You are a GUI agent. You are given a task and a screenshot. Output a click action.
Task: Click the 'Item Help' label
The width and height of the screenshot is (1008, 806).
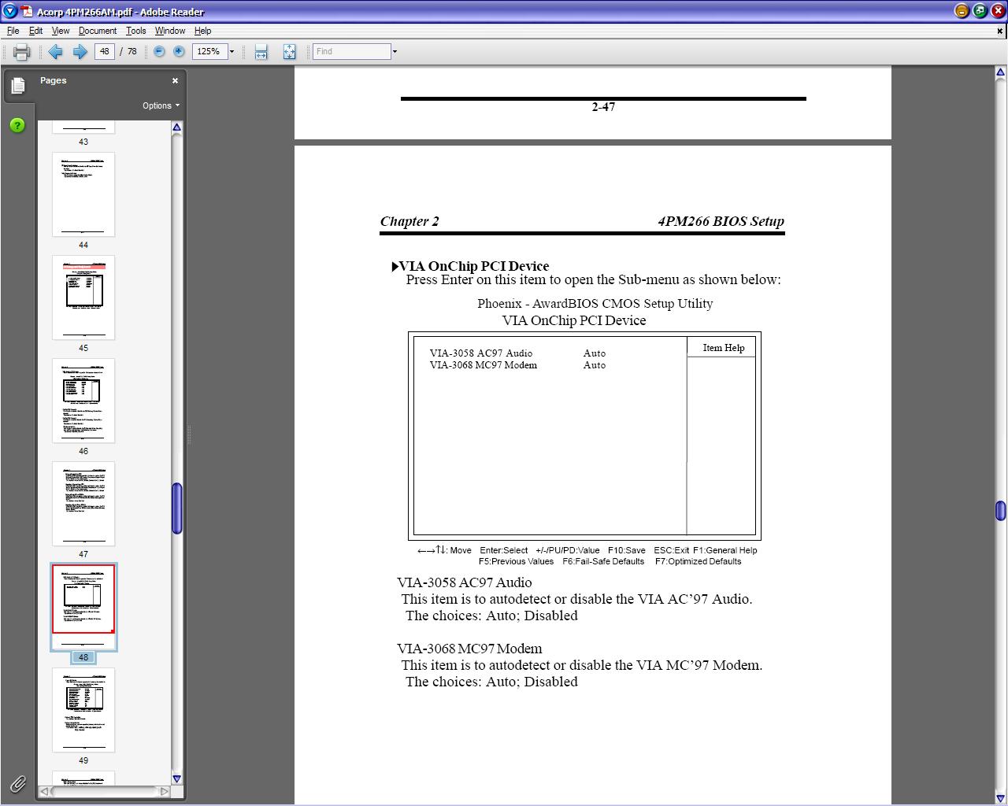click(724, 348)
